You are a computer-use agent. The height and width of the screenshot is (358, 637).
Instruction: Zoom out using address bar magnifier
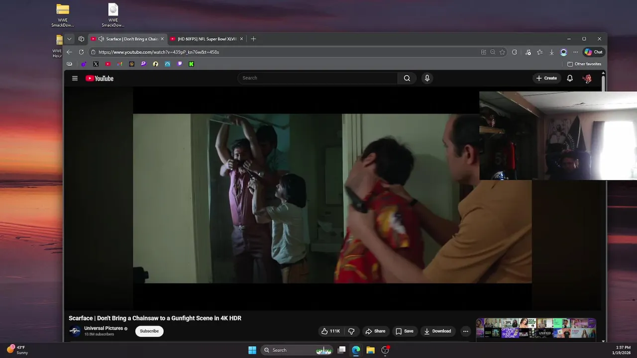pyautogui.click(x=493, y=52)
